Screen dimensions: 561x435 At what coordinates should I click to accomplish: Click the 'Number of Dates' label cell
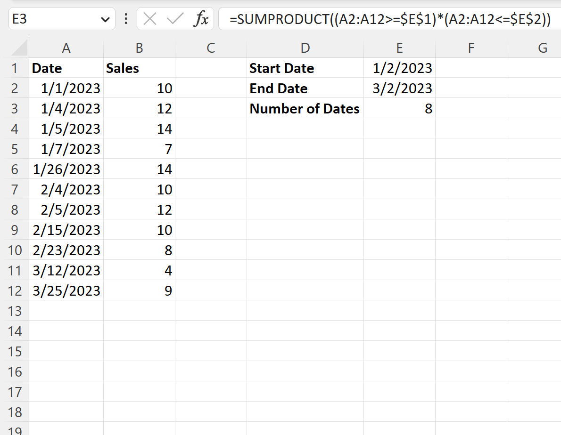[x=305, y=108]
